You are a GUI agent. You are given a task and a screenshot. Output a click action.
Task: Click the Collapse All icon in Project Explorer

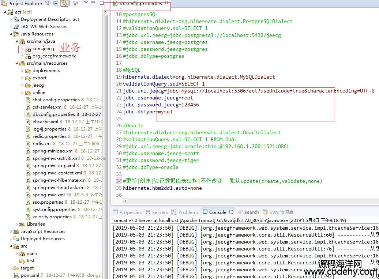coord(56,3)
